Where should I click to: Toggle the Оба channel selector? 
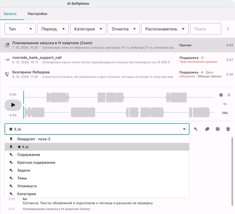[x=225, y=113]
